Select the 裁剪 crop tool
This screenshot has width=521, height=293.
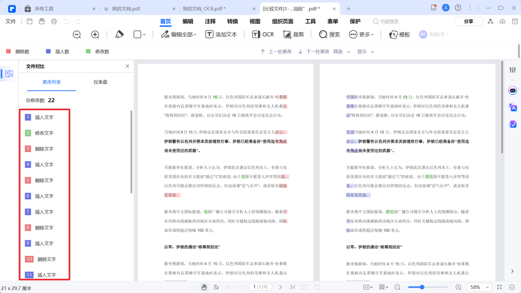[x=293, y=34]
